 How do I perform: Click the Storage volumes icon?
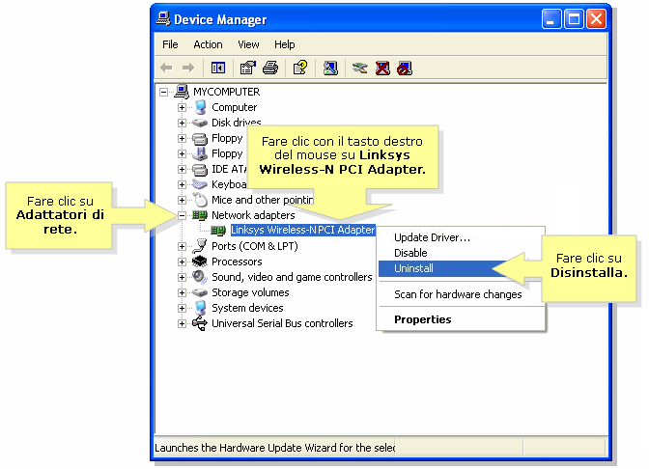tap(200, 292)
